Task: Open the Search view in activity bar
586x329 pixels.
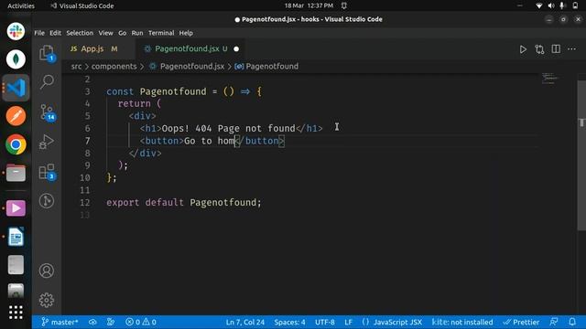Action: point(47,81)
